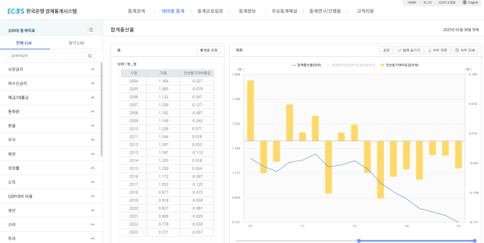Viewport: 484px width, 243px height.
Task: Expand the 성장률 category
Action: (x=51, y=168)
